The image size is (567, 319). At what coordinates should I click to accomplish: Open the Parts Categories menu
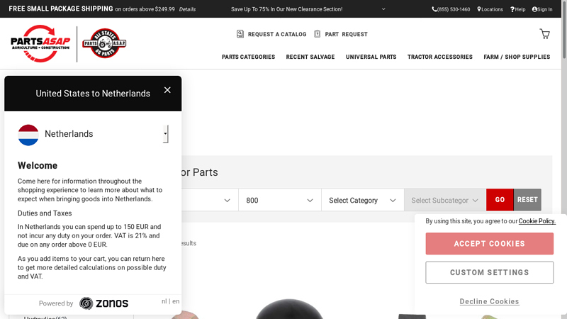pyautogui.click(x=248, y=57)
